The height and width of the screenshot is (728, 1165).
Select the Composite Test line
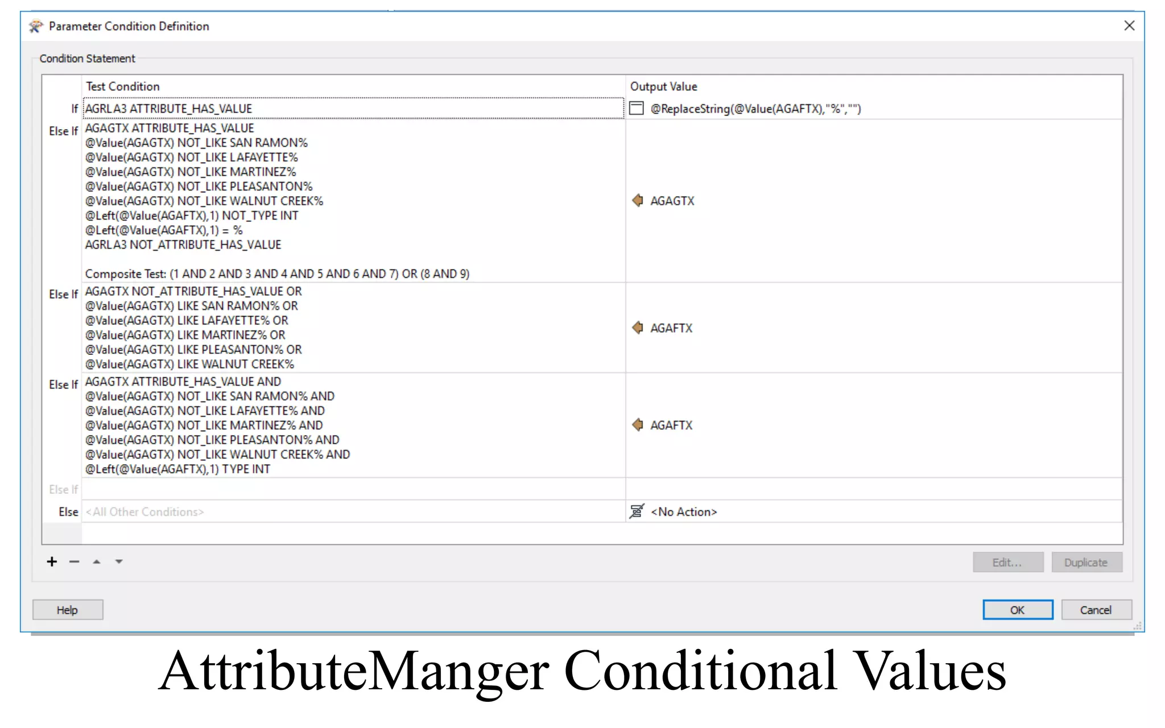[277, 274]
